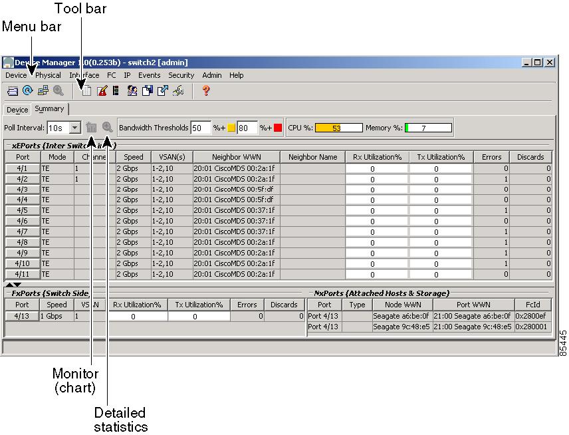Open Help via red question mark icon

pos(205,90)
